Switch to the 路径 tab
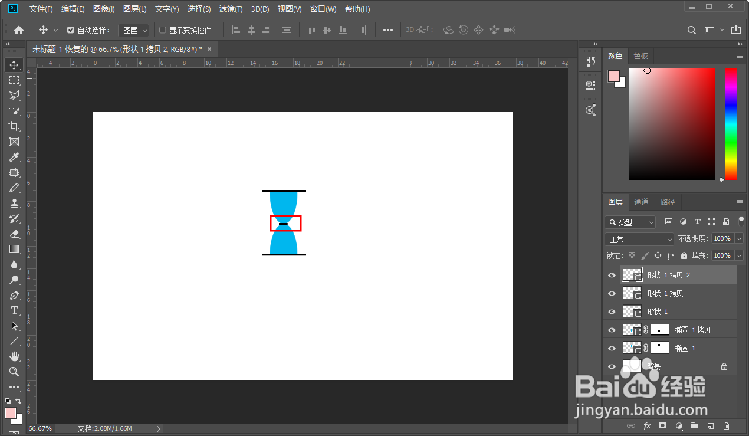The width and height of the screenshot is (749, 436). (668, 202)
